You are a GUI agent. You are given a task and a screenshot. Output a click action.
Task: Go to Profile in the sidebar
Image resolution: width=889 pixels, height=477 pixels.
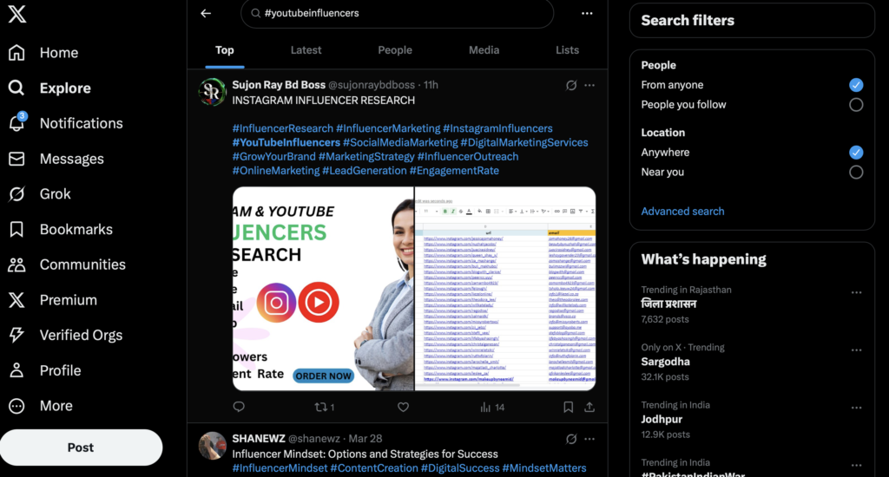tap(44, 370)
